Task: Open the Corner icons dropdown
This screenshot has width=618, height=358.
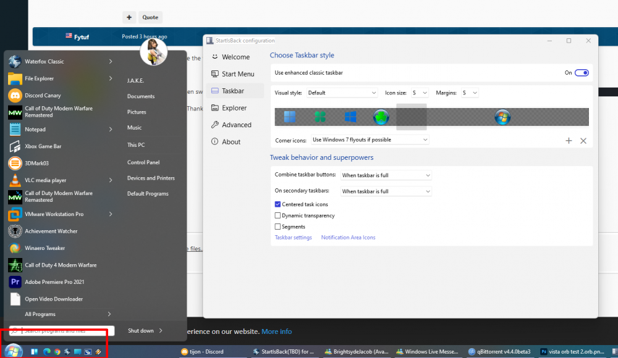Action: tap(370, 140)
